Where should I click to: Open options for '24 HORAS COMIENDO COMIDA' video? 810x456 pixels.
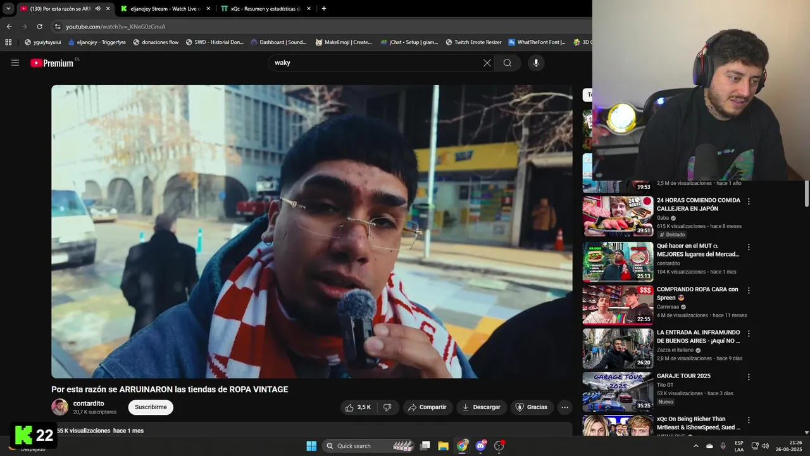(749, 201)
